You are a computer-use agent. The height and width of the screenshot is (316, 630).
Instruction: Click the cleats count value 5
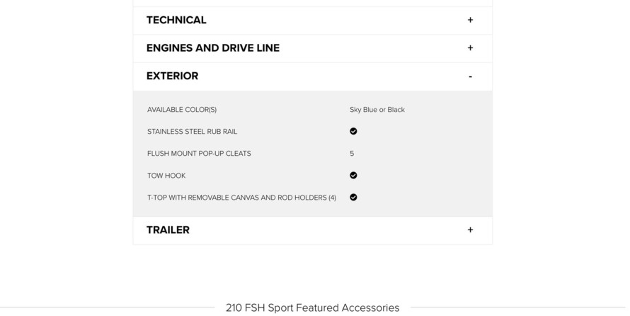(x=352, y=154)
